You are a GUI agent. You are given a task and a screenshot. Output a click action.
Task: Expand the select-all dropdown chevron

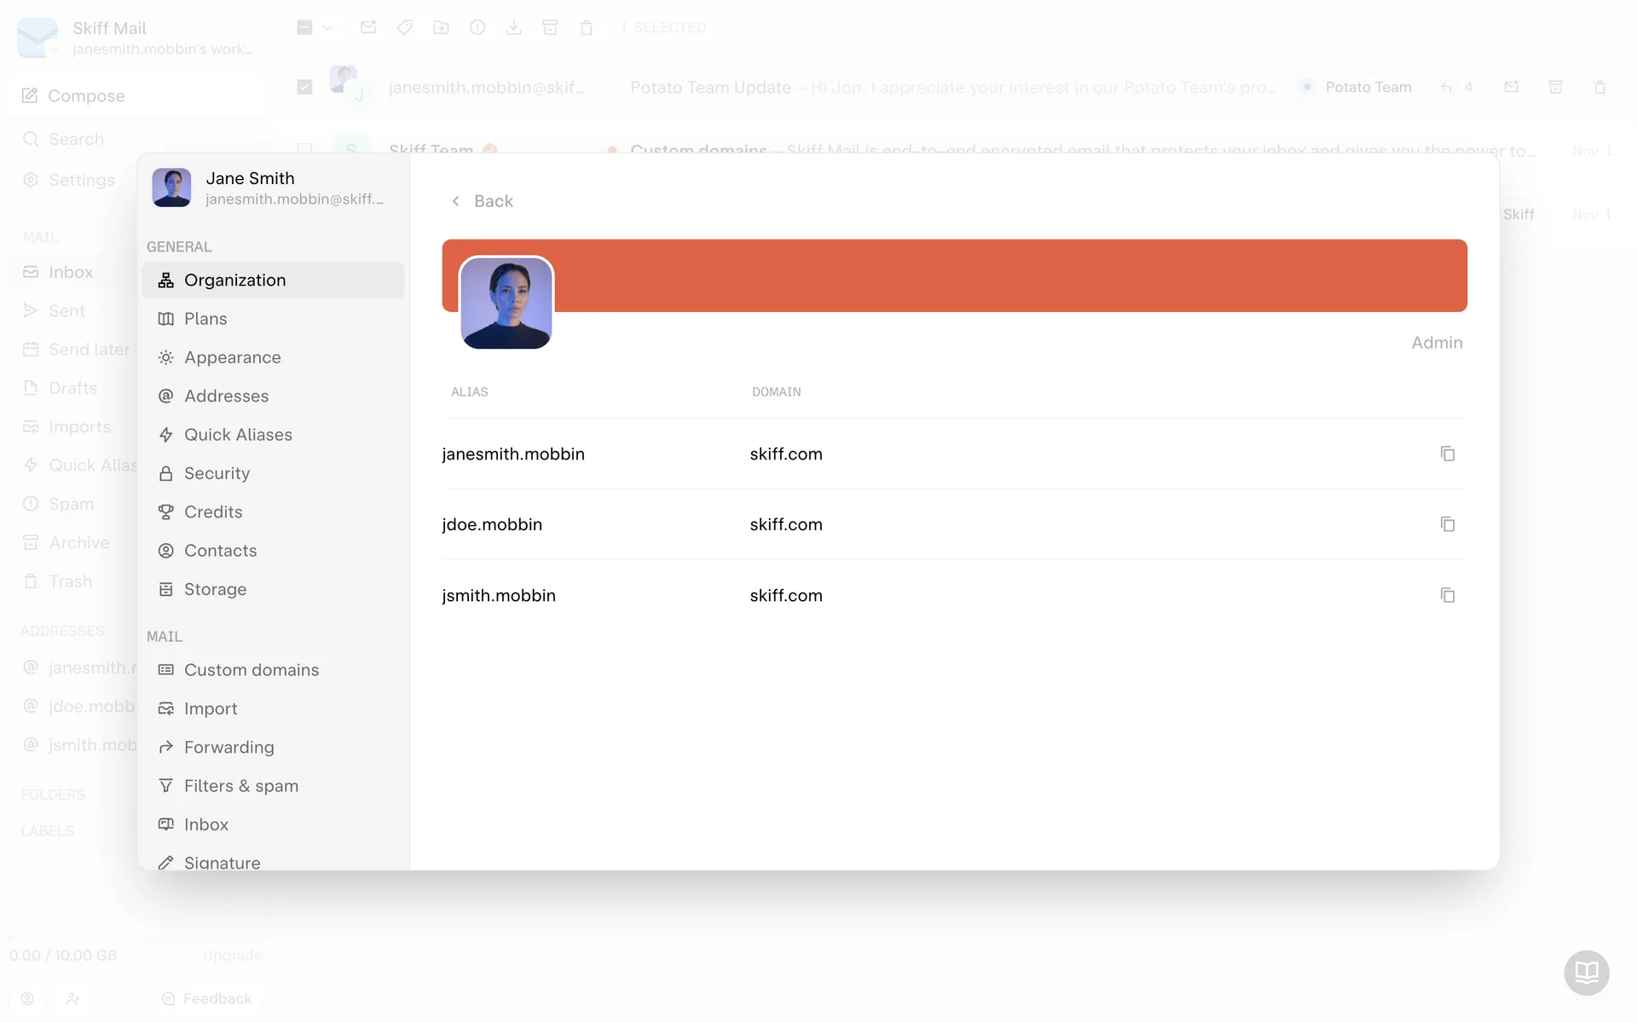click(327, 27)
